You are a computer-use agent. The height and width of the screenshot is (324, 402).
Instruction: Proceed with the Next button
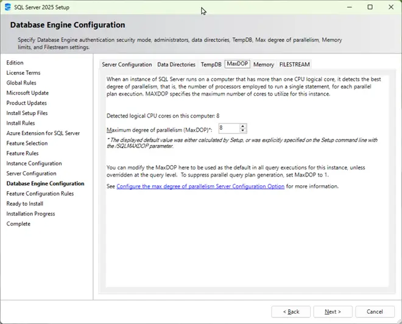(333, 312)
